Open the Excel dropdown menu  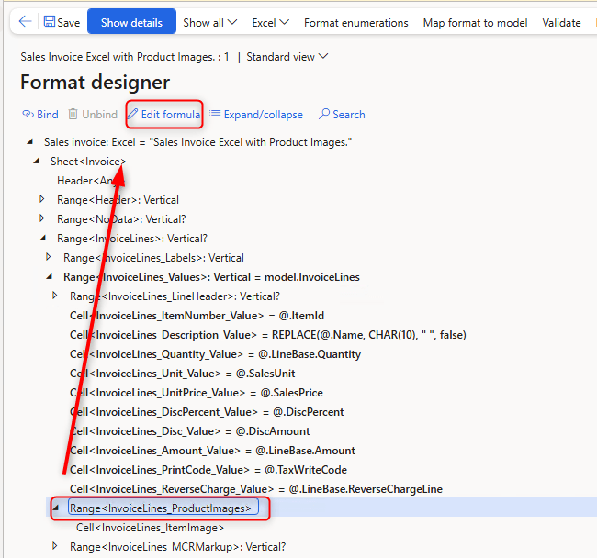tap(271, 23)
